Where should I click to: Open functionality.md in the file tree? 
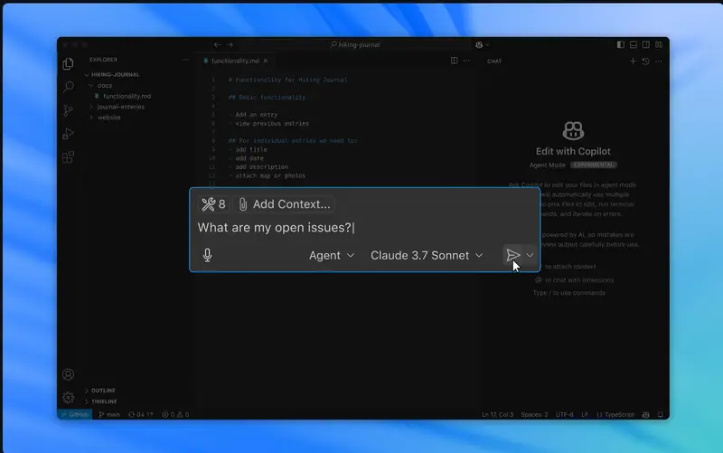click(x=127, y=96)
